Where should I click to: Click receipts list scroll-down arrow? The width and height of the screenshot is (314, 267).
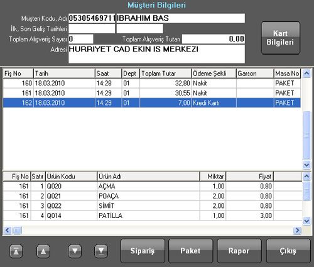click(x=306, y=165)
